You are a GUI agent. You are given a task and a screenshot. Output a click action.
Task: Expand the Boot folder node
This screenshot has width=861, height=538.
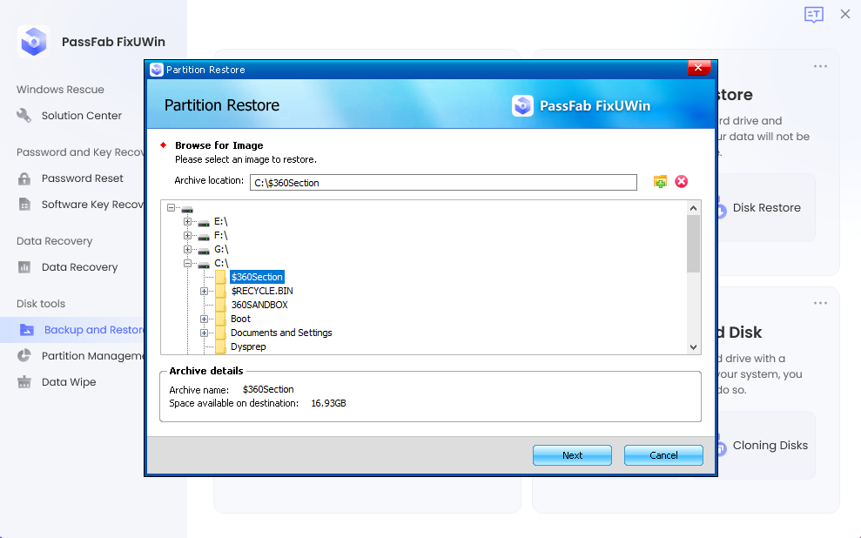pos(204,319)
